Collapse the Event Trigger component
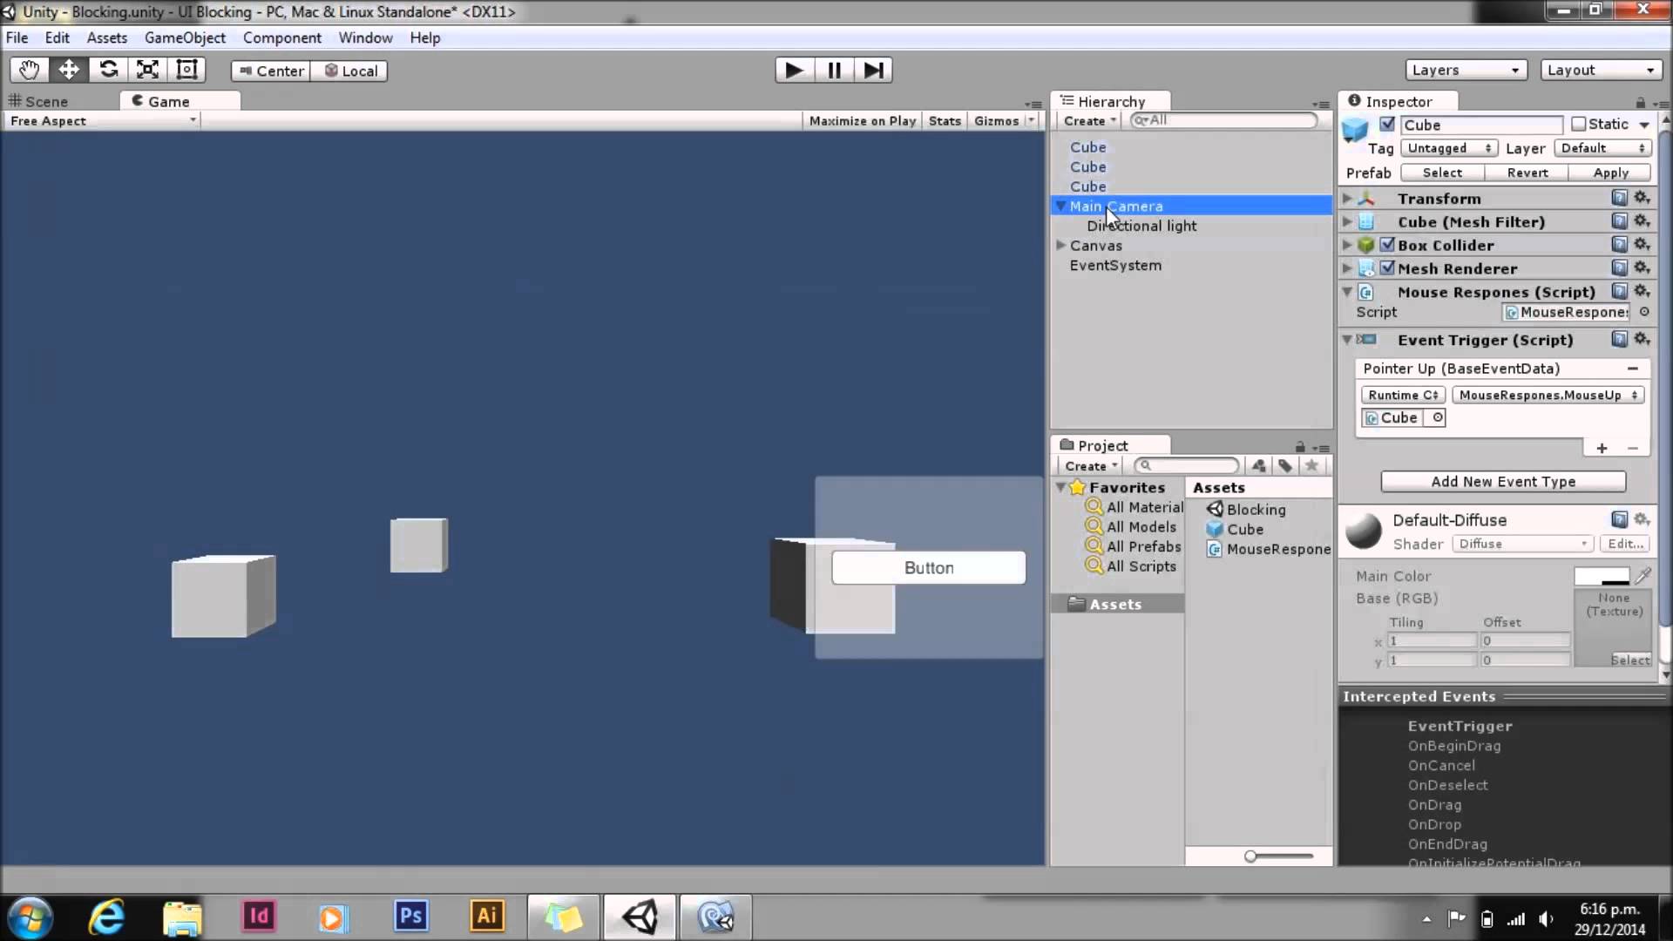Image resolution: width=1673 pixels, height=941 pixels. tap(1347, 340)
